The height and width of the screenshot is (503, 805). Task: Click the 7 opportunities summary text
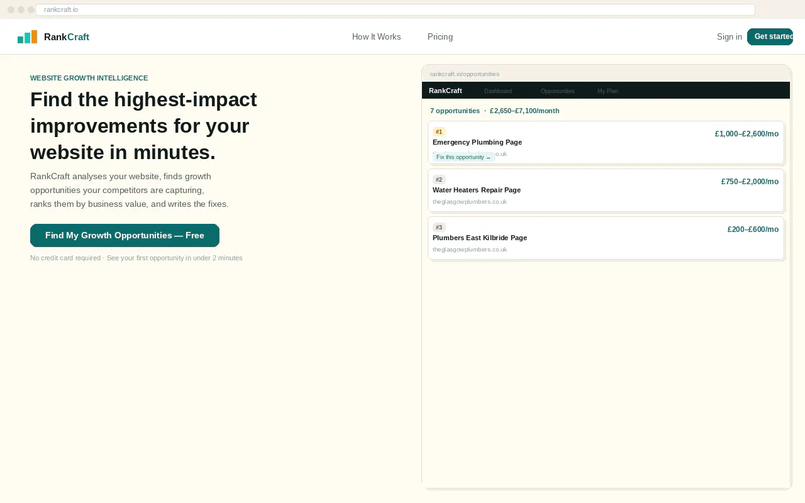[x=455, y=111]
